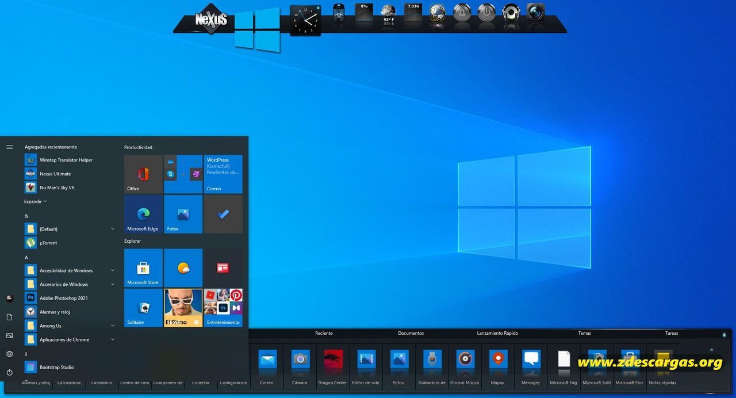The width and height of the screenshot is (736, 398).
Task: Expand the Among Us folder
Action: tap(113, 326)
